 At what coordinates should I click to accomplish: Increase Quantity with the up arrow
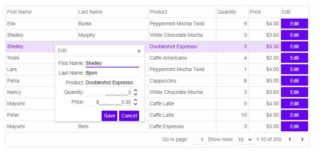136,90
